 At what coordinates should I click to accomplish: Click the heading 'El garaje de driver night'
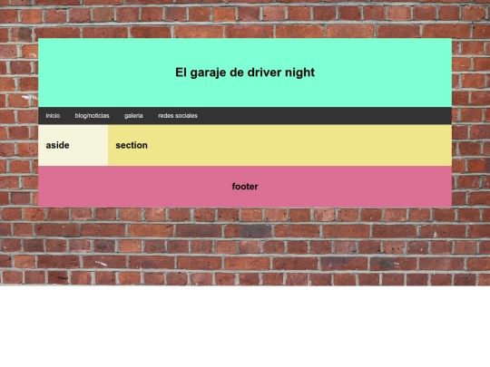pyautogui.click(x=245, y=72)
